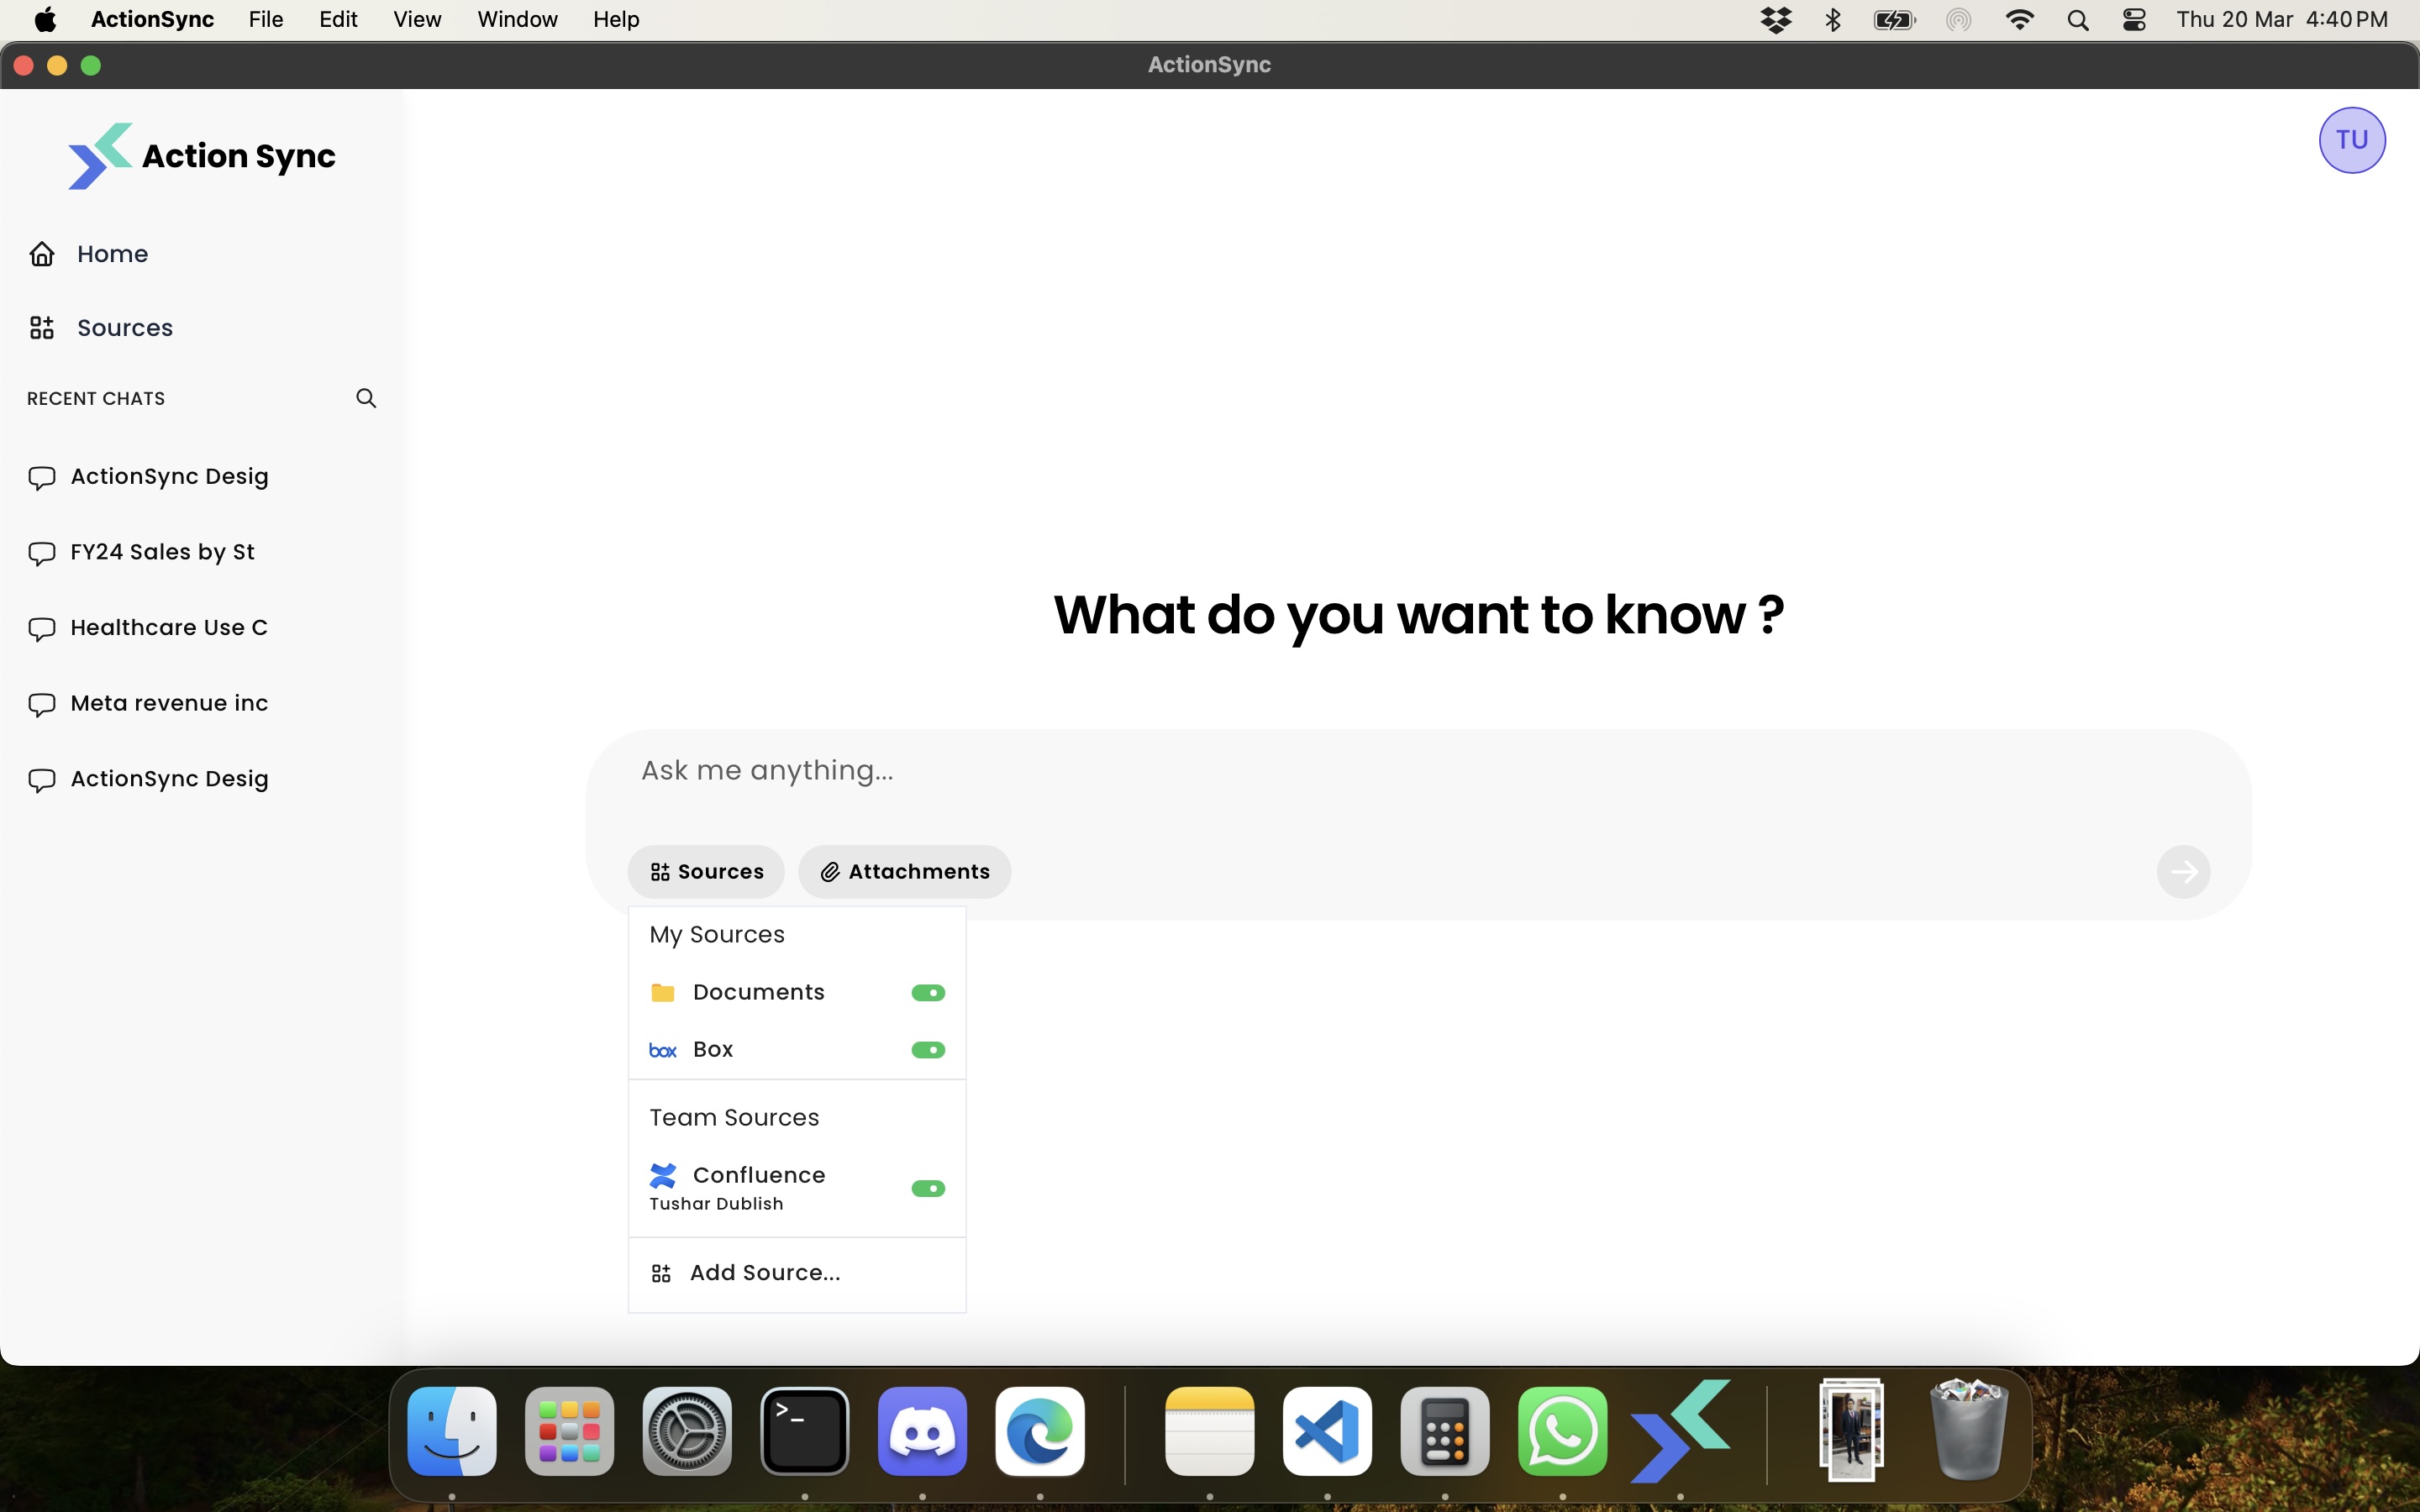Open the Spotlight search in menu bar
Viewport: 2420px width, 1512px height.
pos(2076,19)
